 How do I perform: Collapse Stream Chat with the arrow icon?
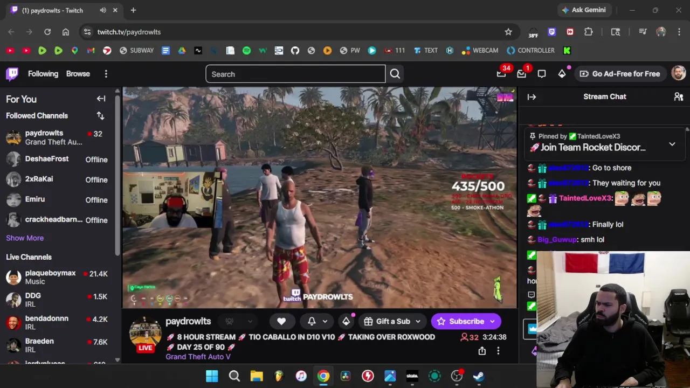532,97
